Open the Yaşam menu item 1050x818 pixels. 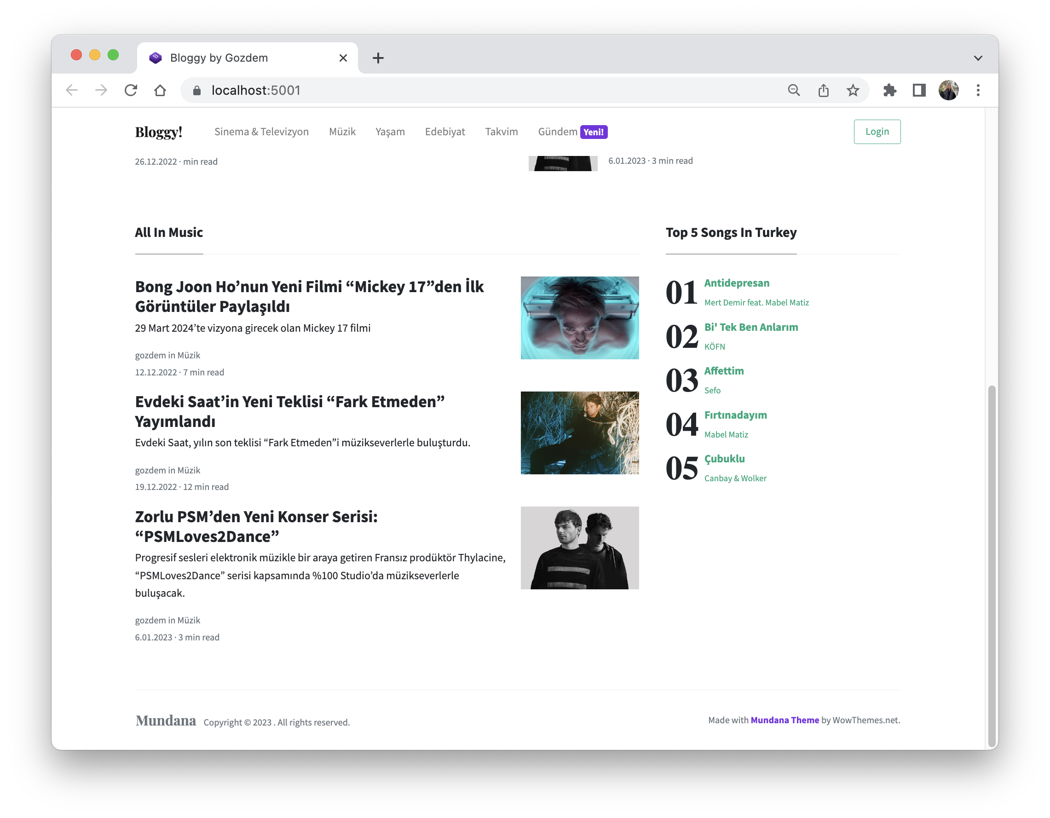click(390, 132)
